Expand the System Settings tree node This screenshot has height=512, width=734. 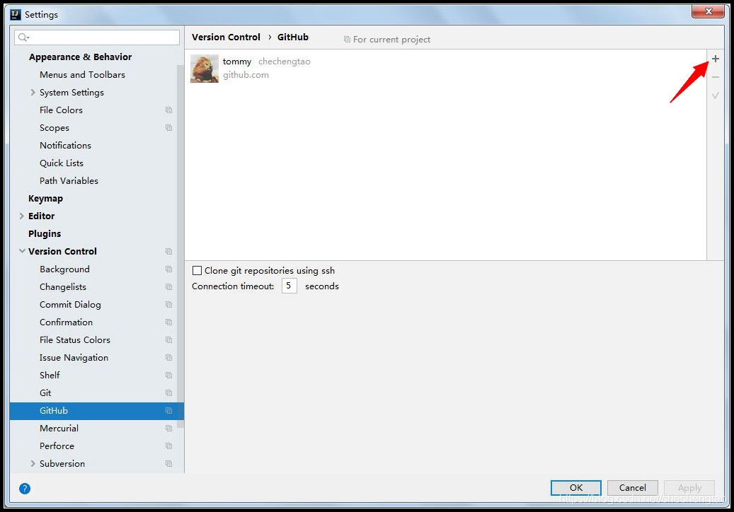(33, 93)
